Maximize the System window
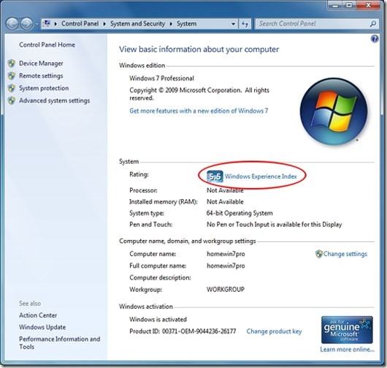 pyautogui.click(x=349, y=5)
